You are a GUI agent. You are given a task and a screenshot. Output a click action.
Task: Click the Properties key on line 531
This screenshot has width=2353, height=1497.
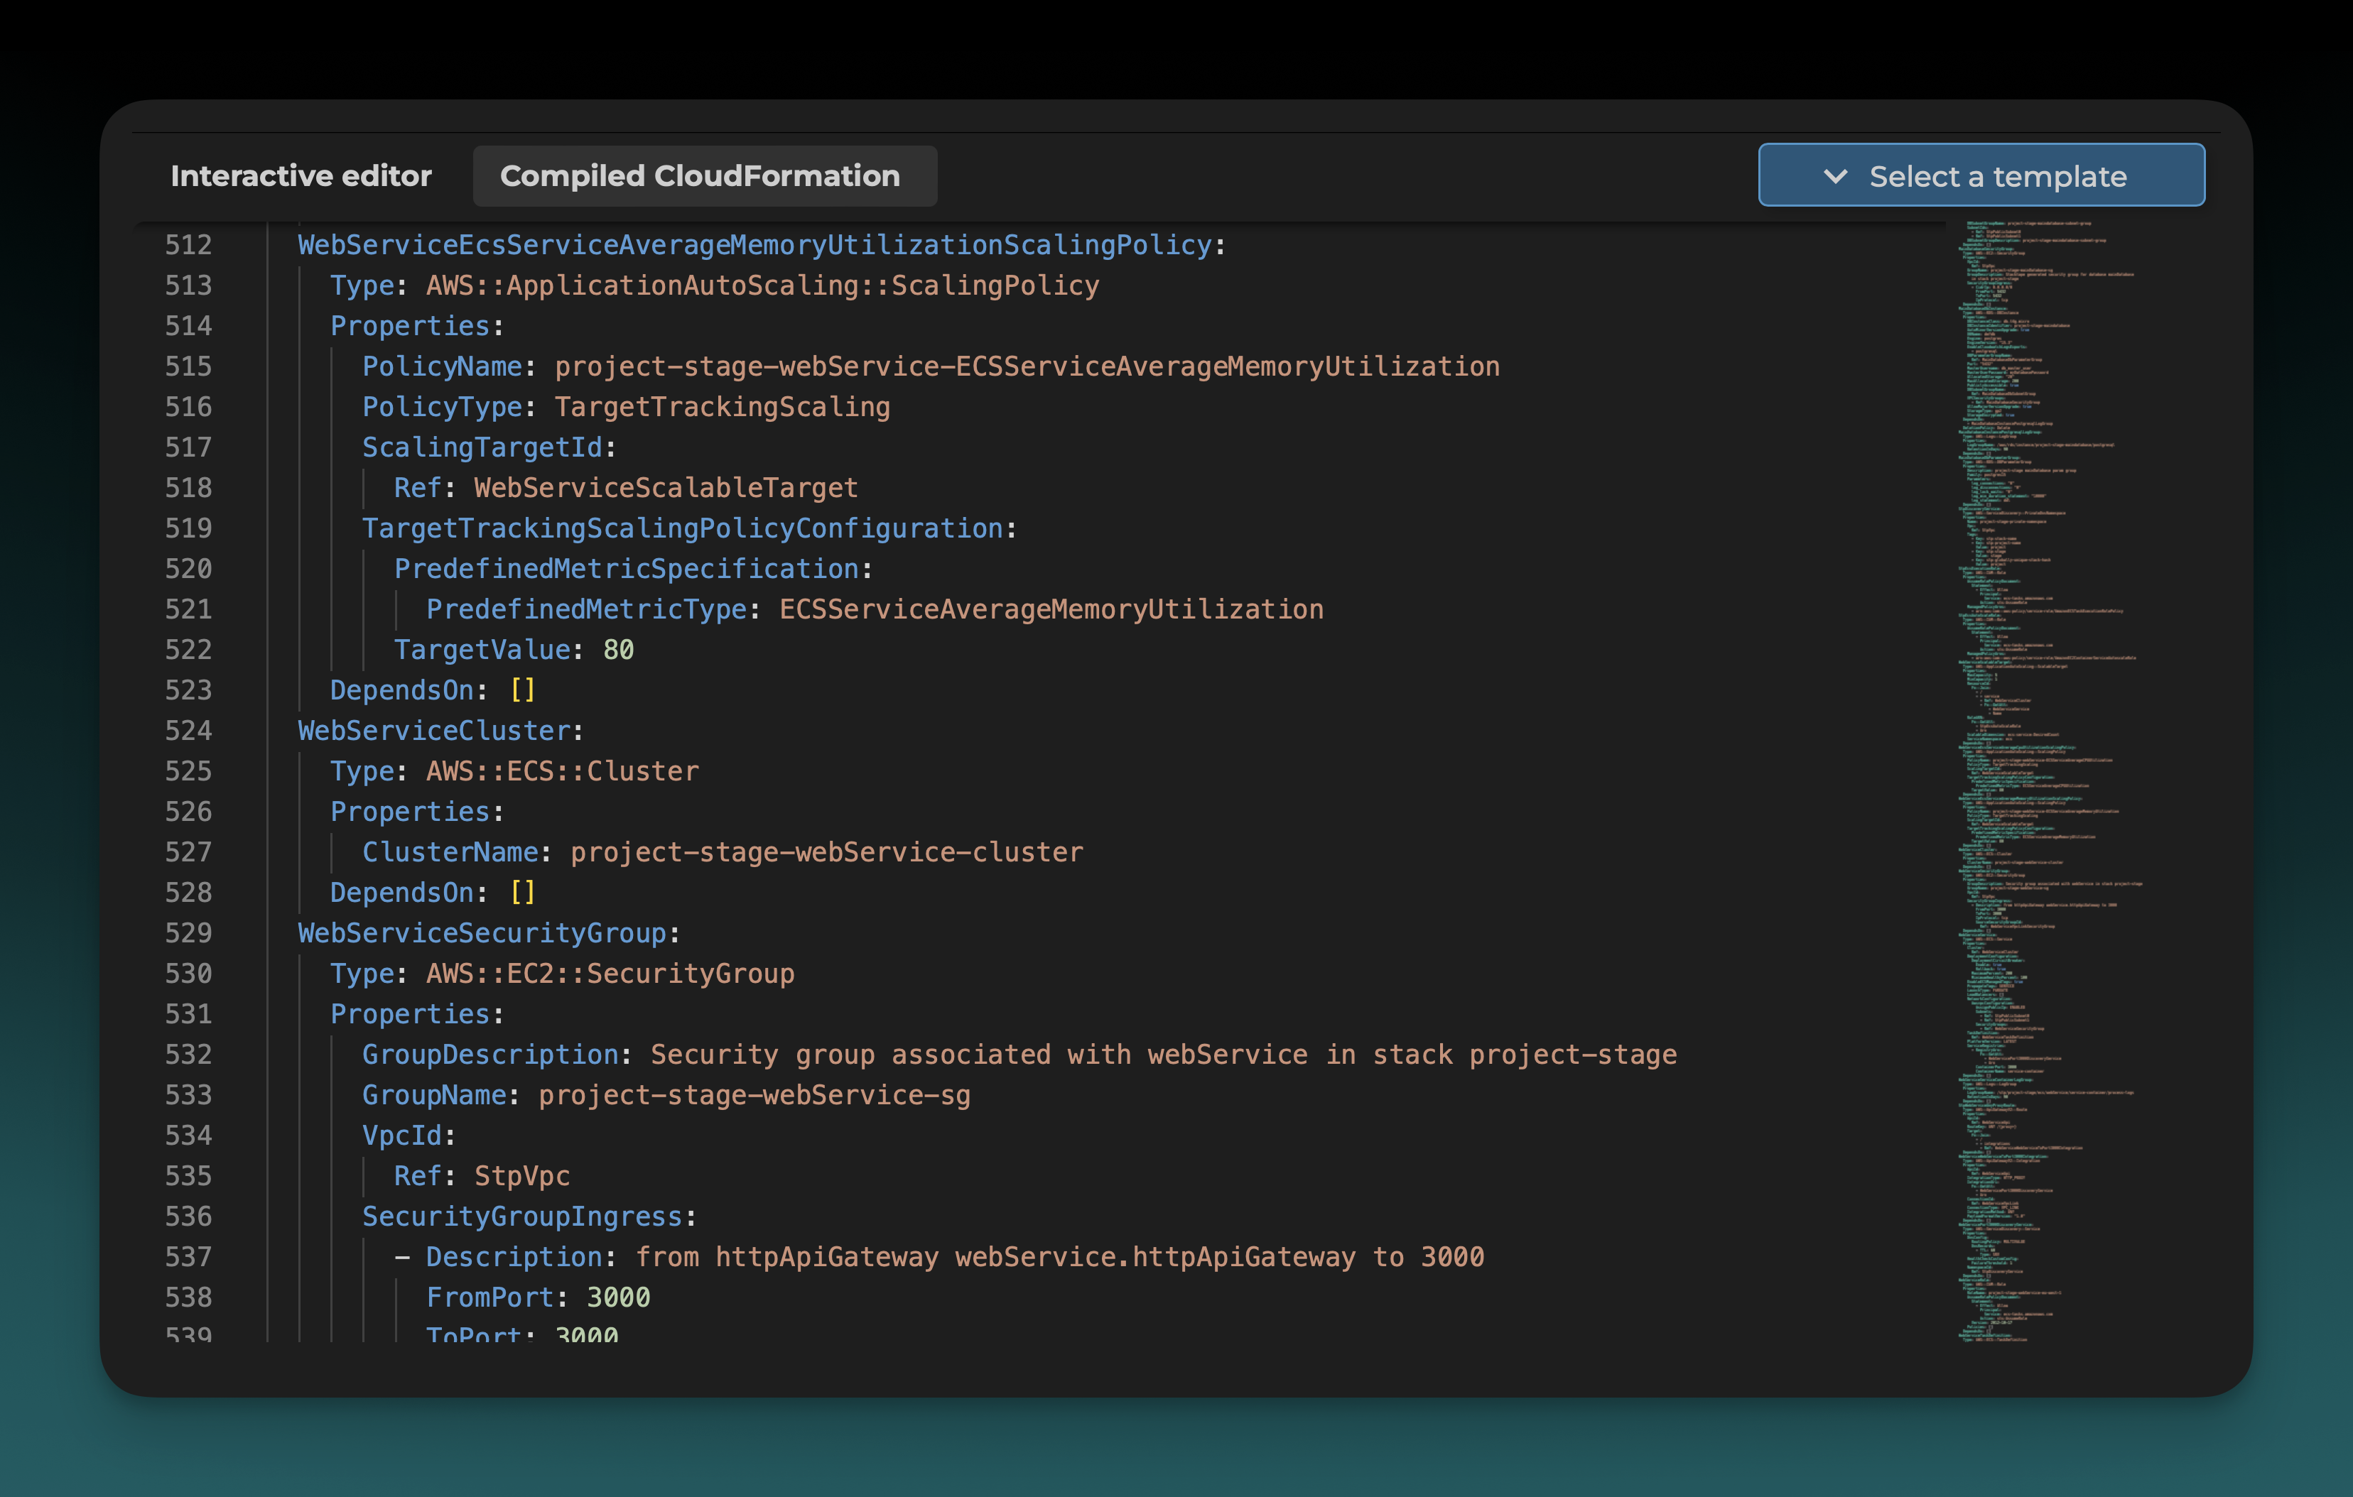tap(411, 1016)
